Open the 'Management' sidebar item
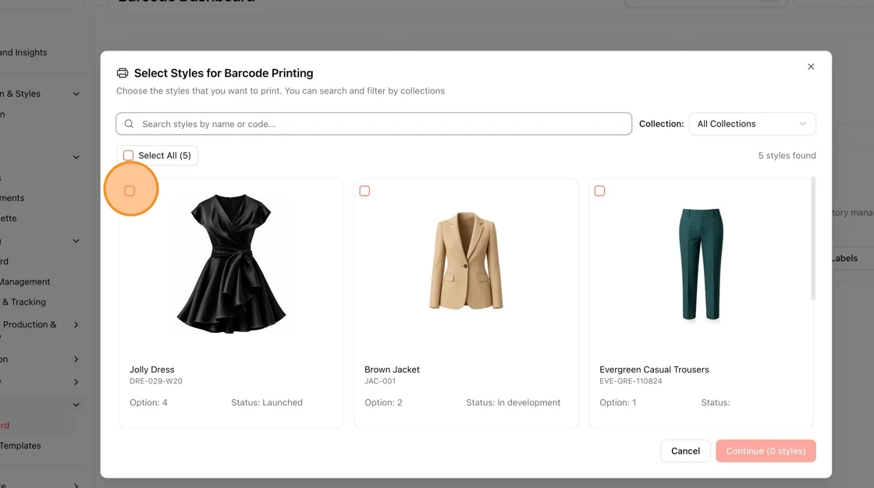 point(25,282)
